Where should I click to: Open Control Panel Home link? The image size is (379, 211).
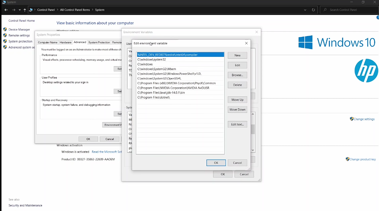(22, 21)
